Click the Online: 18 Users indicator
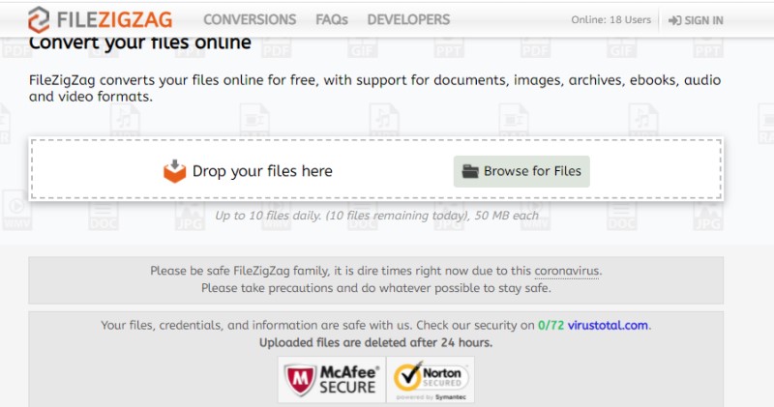Image resolution: width=774 pixels, height=407 pixels. coord(612,20)
